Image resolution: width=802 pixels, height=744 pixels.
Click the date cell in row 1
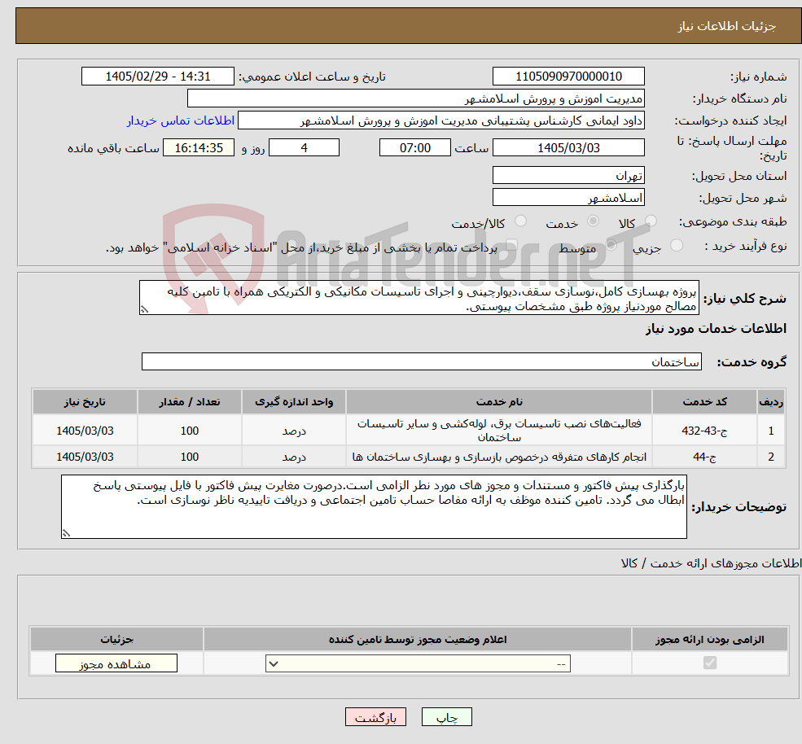85,430
